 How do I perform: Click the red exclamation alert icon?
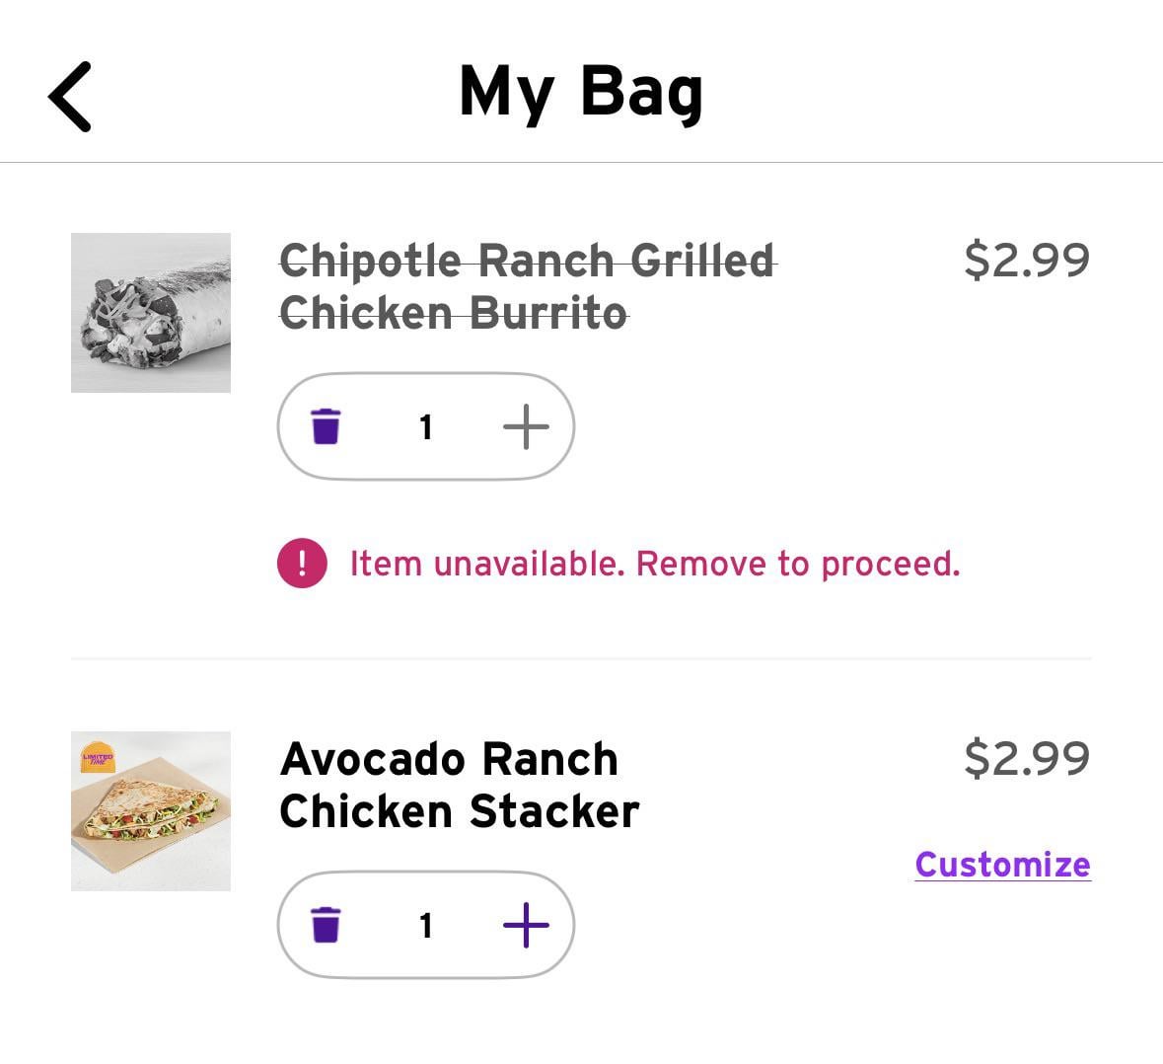pyautogui.click(x=302, y=564)
